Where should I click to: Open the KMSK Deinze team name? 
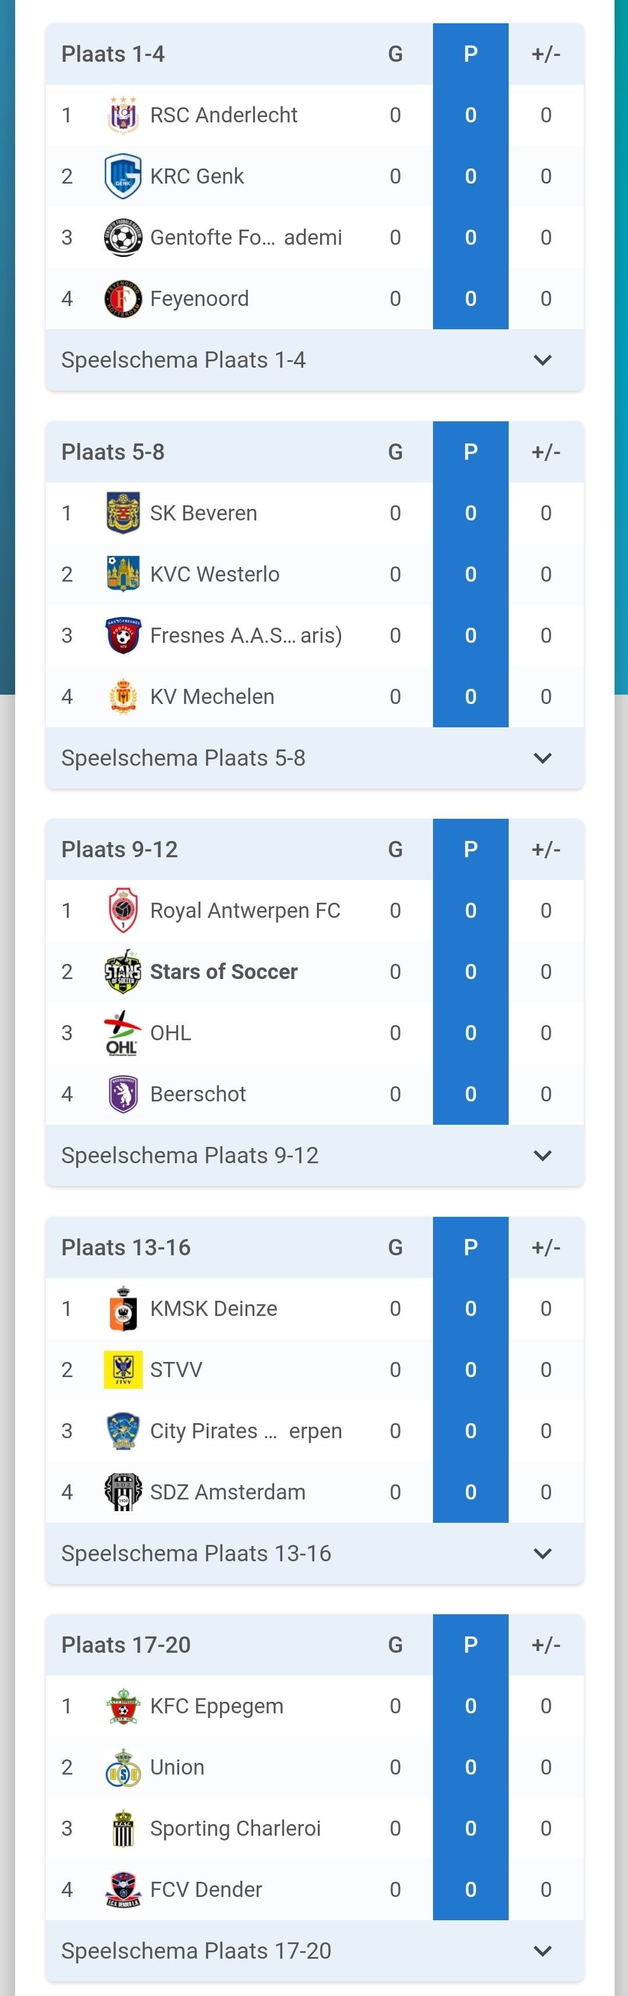(214, 1309)
